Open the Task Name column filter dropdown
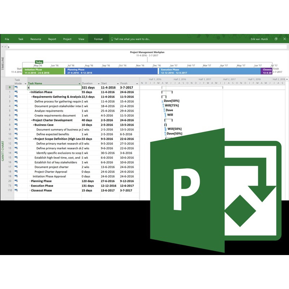This screenshot has width=289, height=289. point(79,84)
